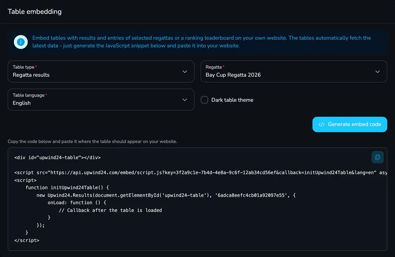Click the 'Bay Cup Regatta 2026' value
This screenshot has width=395, height=257.
[x=233, y=75]
